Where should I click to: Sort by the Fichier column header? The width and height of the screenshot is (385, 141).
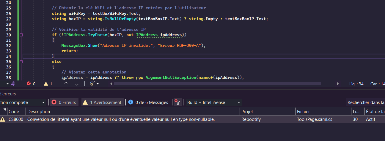(323, 112)
